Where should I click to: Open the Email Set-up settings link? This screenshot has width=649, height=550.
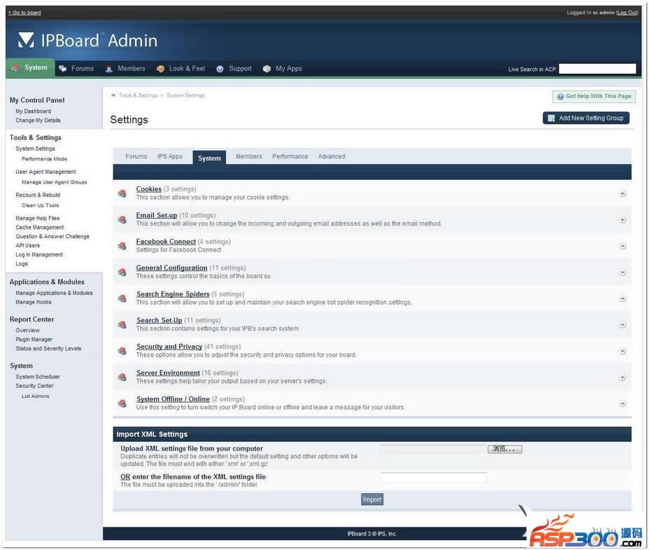pos(156,215)
